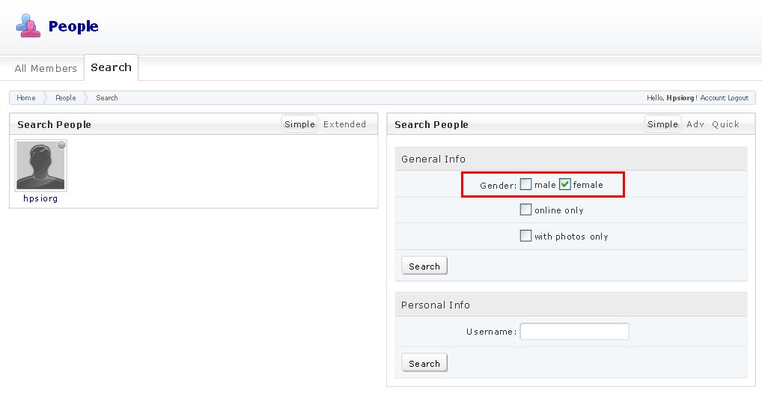Uncheck the female gender checkbox

click(565, 184)
